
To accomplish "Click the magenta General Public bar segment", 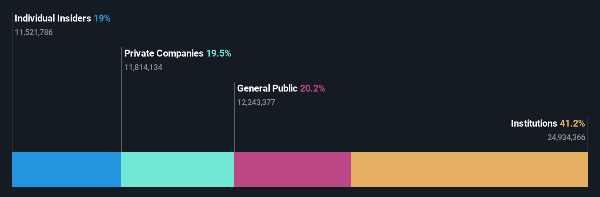I will [x=292, y=169].
